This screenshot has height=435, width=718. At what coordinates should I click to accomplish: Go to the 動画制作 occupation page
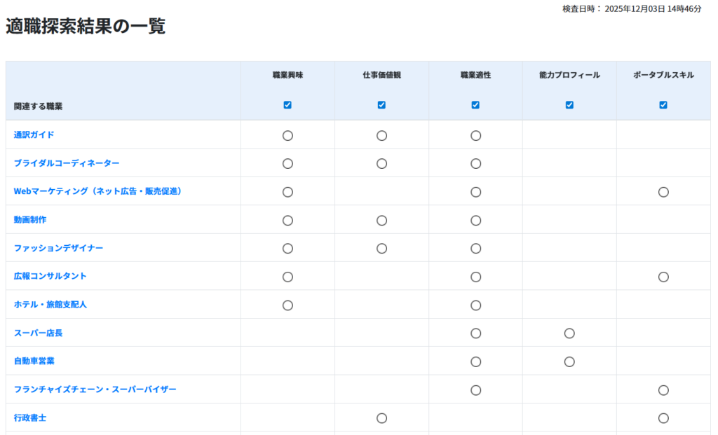[30, 220]
